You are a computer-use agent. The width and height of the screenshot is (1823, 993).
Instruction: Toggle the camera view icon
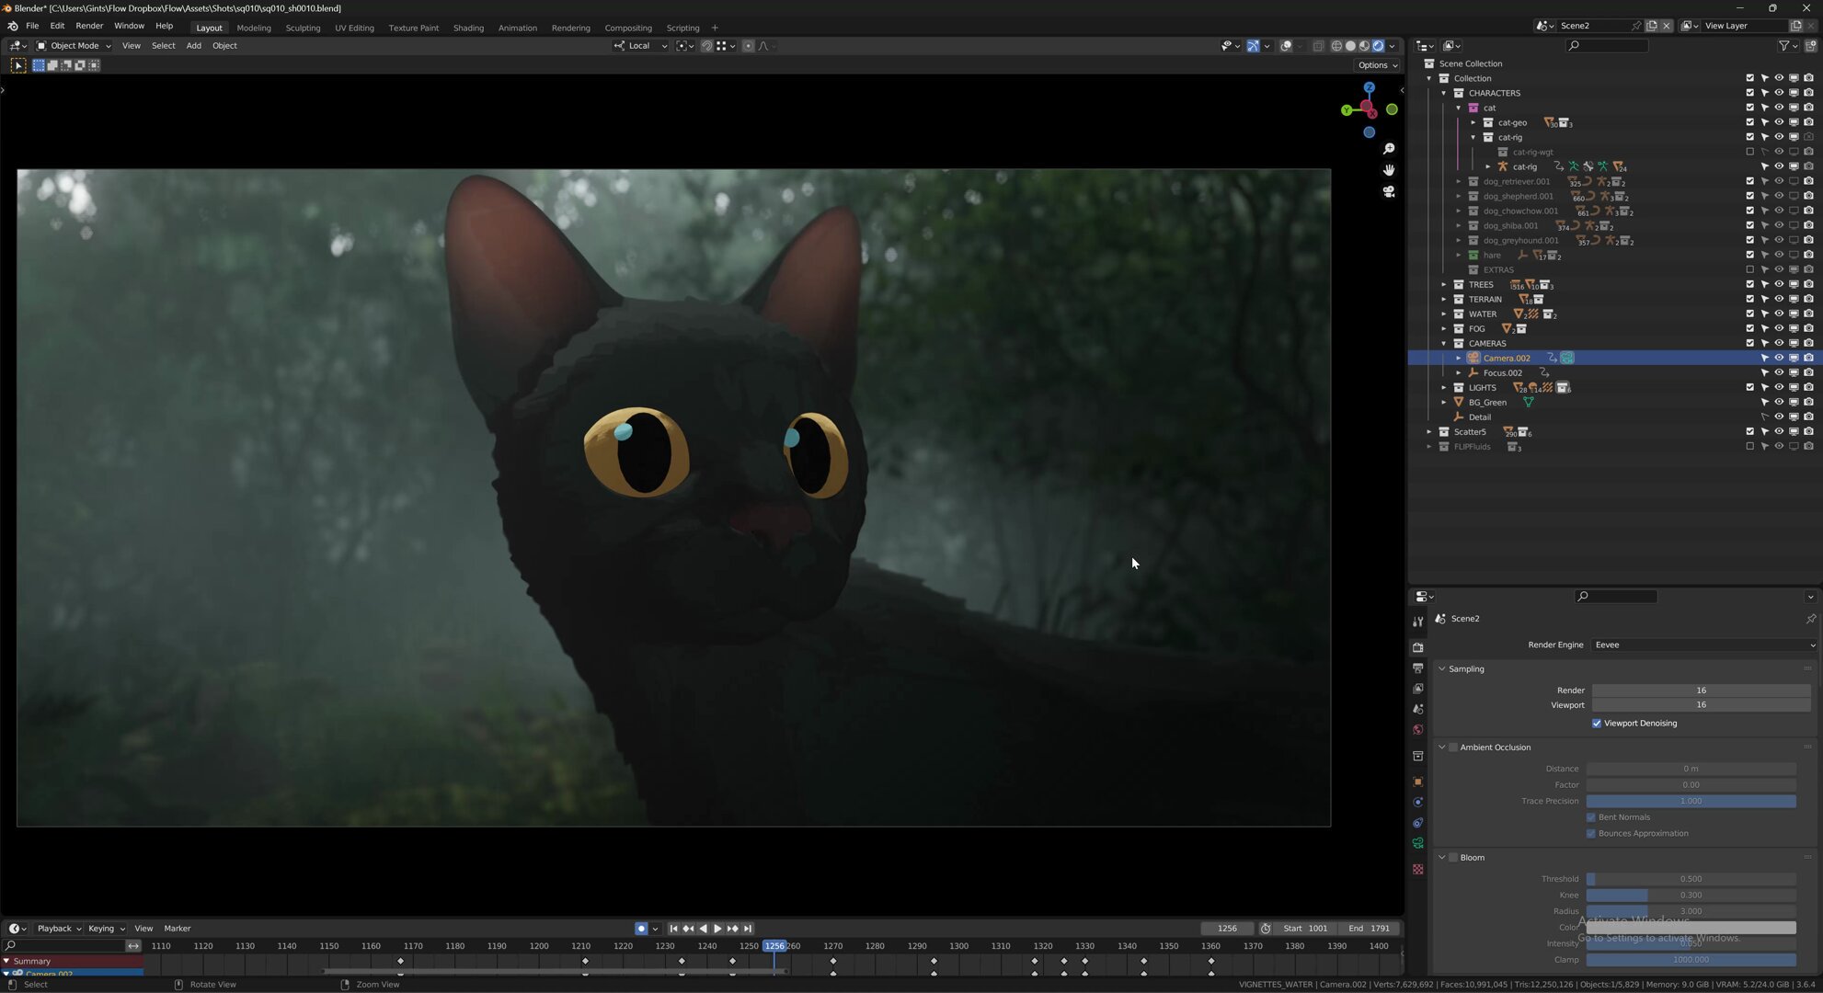click(1389, 192)
